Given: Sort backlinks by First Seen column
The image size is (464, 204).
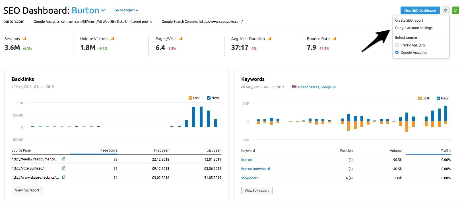Looking at the screenshot, I should (162, 150).
